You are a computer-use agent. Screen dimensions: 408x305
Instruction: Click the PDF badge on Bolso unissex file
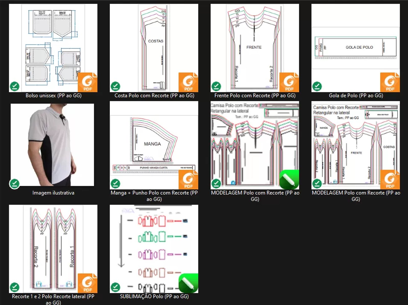87,82
